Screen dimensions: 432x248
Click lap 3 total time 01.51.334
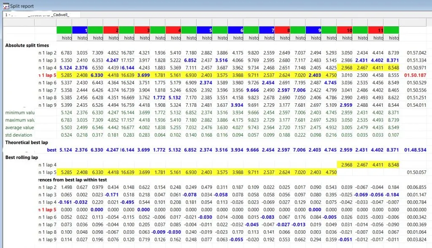[416, 60]
